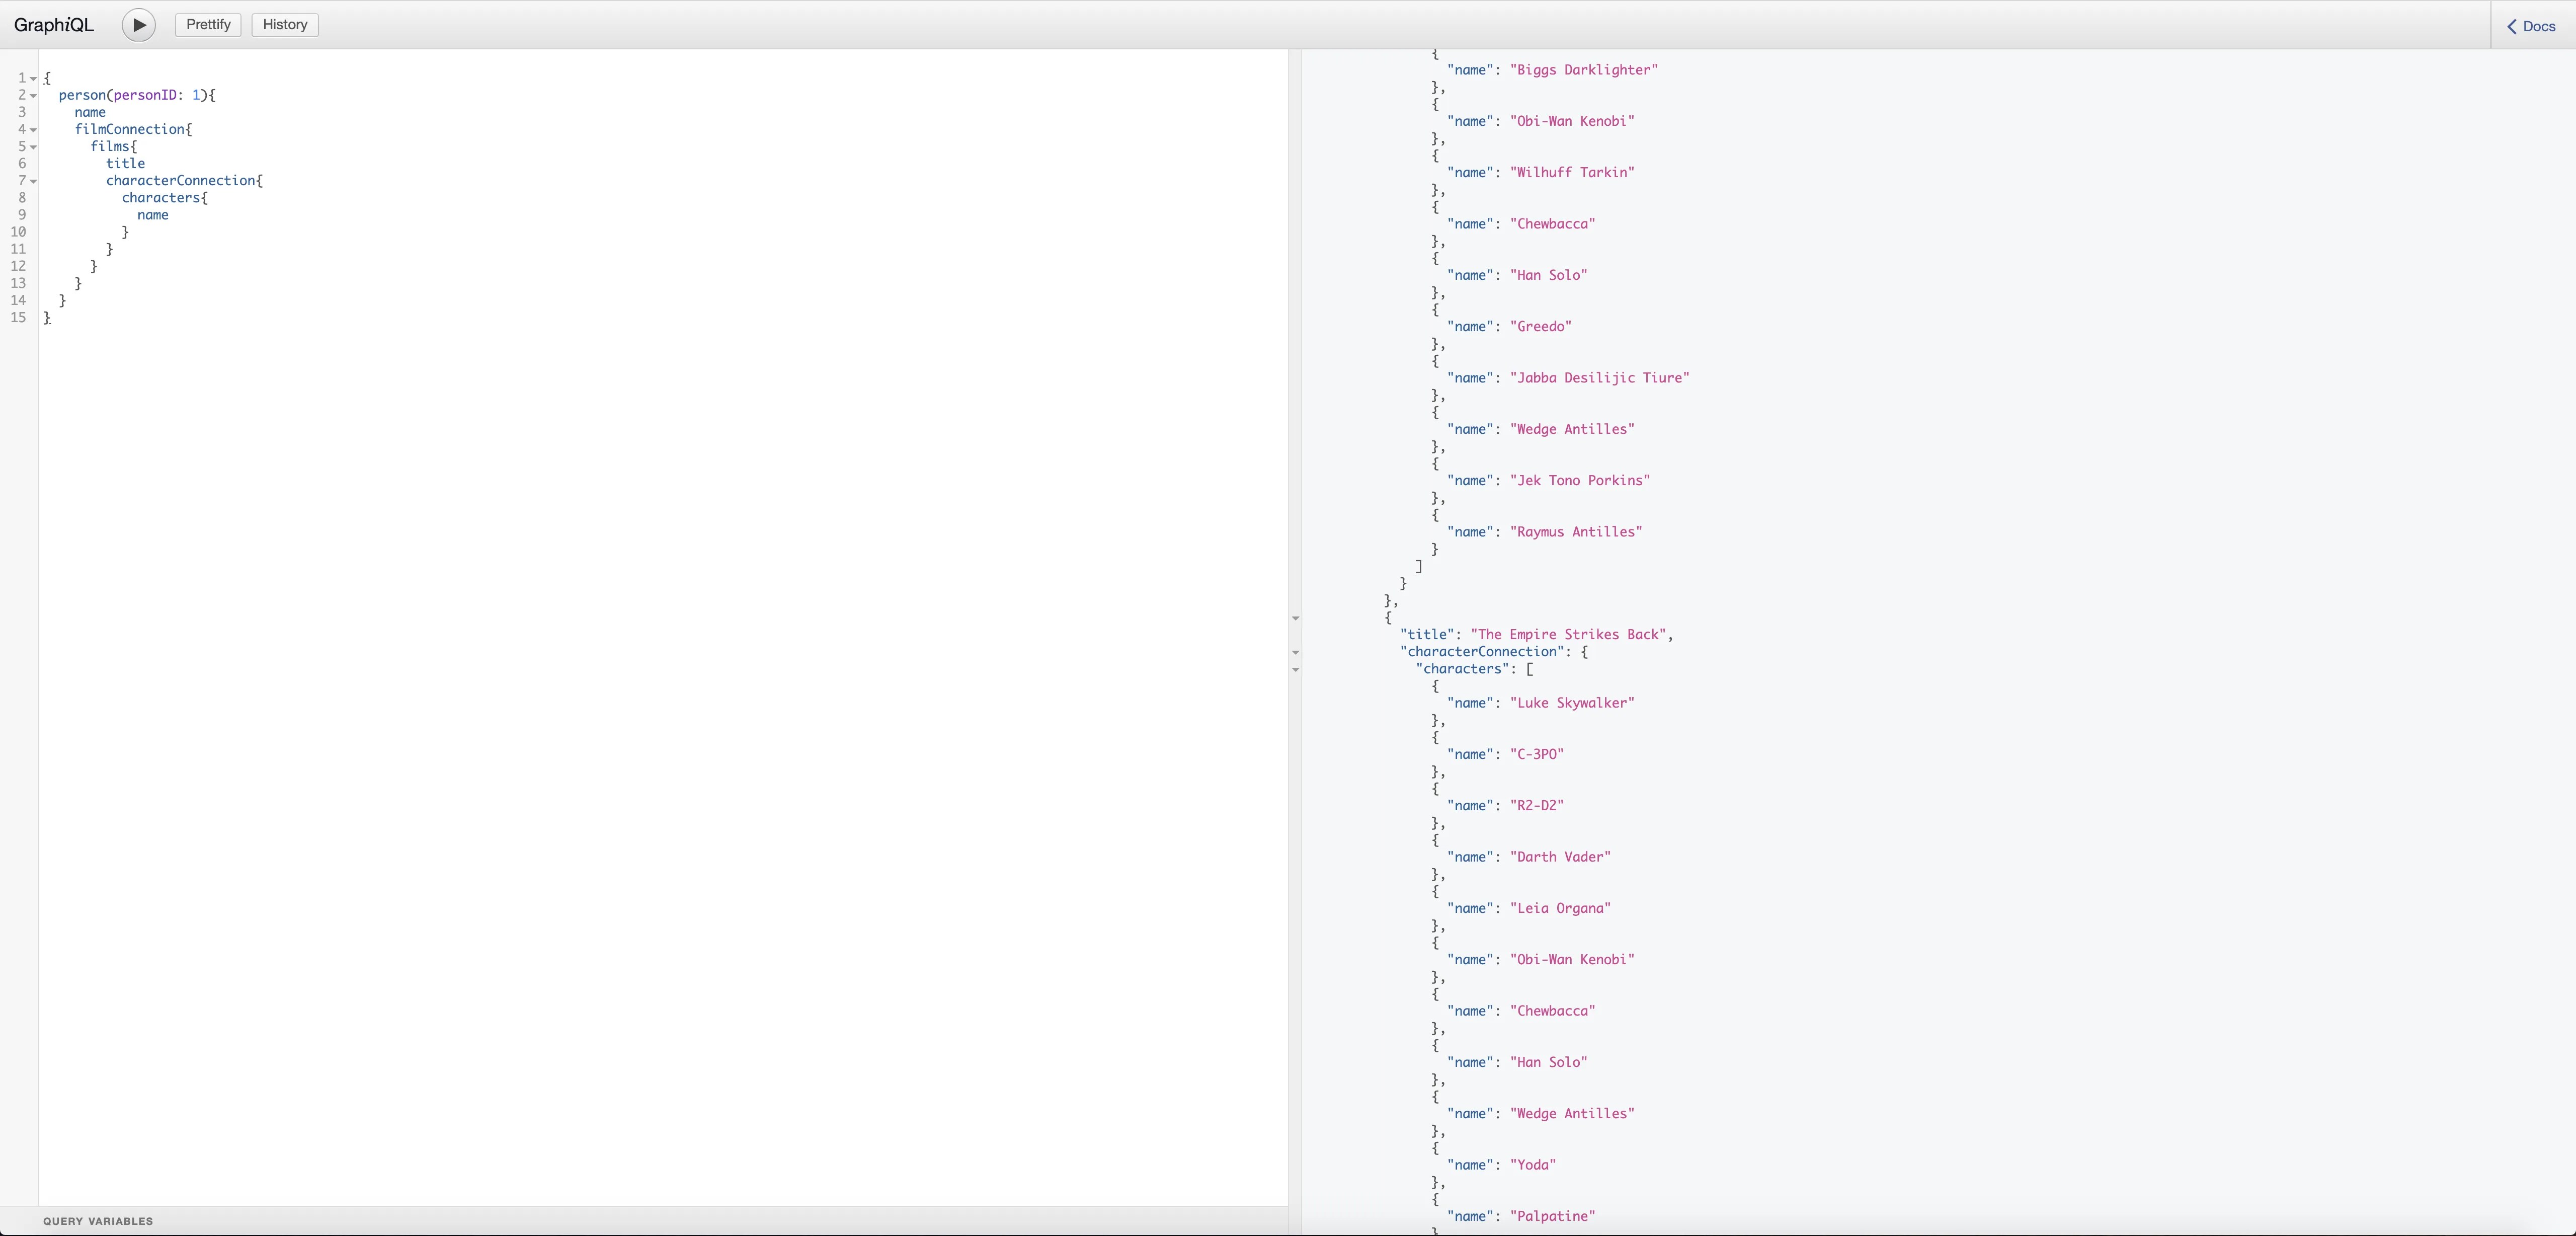Run the query with the Execute play button

139,25
